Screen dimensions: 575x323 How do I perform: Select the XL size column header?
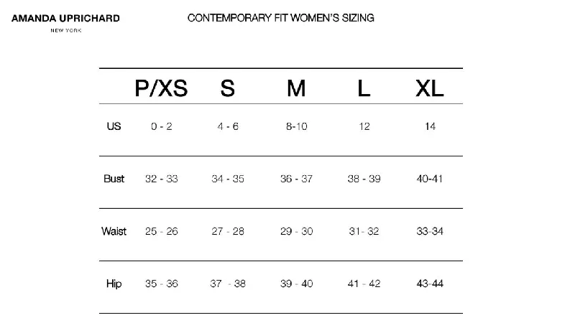tap(430, 88)
